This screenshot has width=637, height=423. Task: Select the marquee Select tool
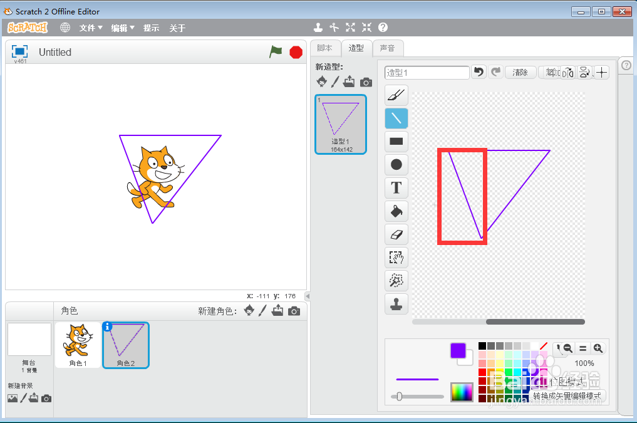tap(396, 258)
